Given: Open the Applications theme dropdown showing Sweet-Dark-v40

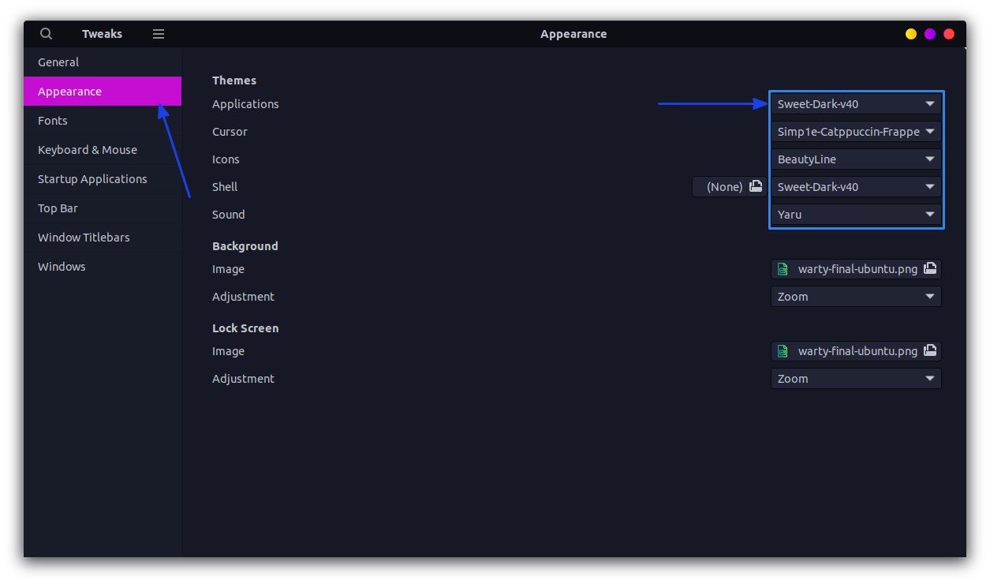Looking at the screenshot, I should (856, 103).
